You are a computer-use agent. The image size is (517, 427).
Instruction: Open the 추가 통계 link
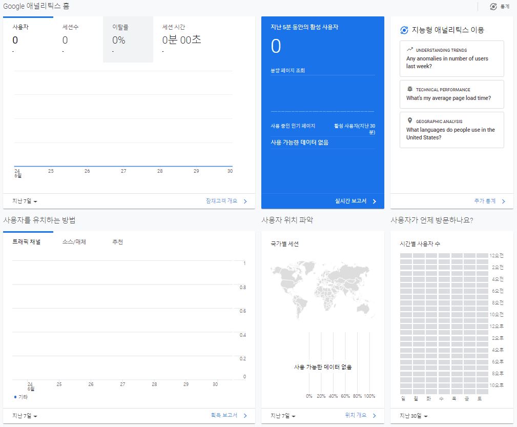pos(485,200)
